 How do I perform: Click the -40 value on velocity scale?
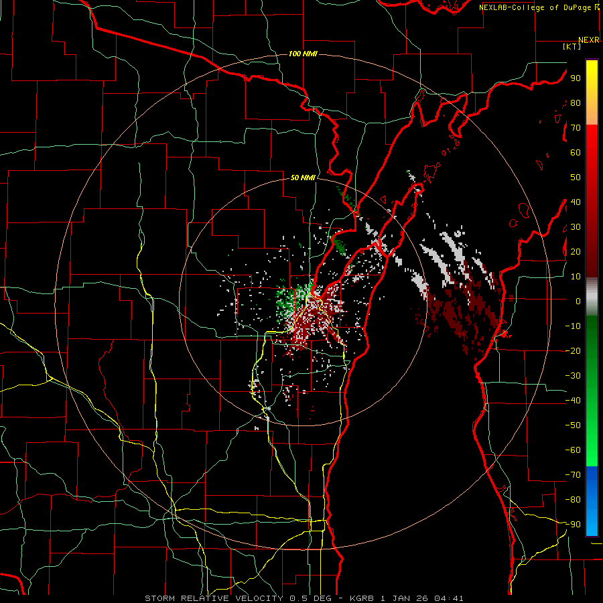tap(574, 401)
